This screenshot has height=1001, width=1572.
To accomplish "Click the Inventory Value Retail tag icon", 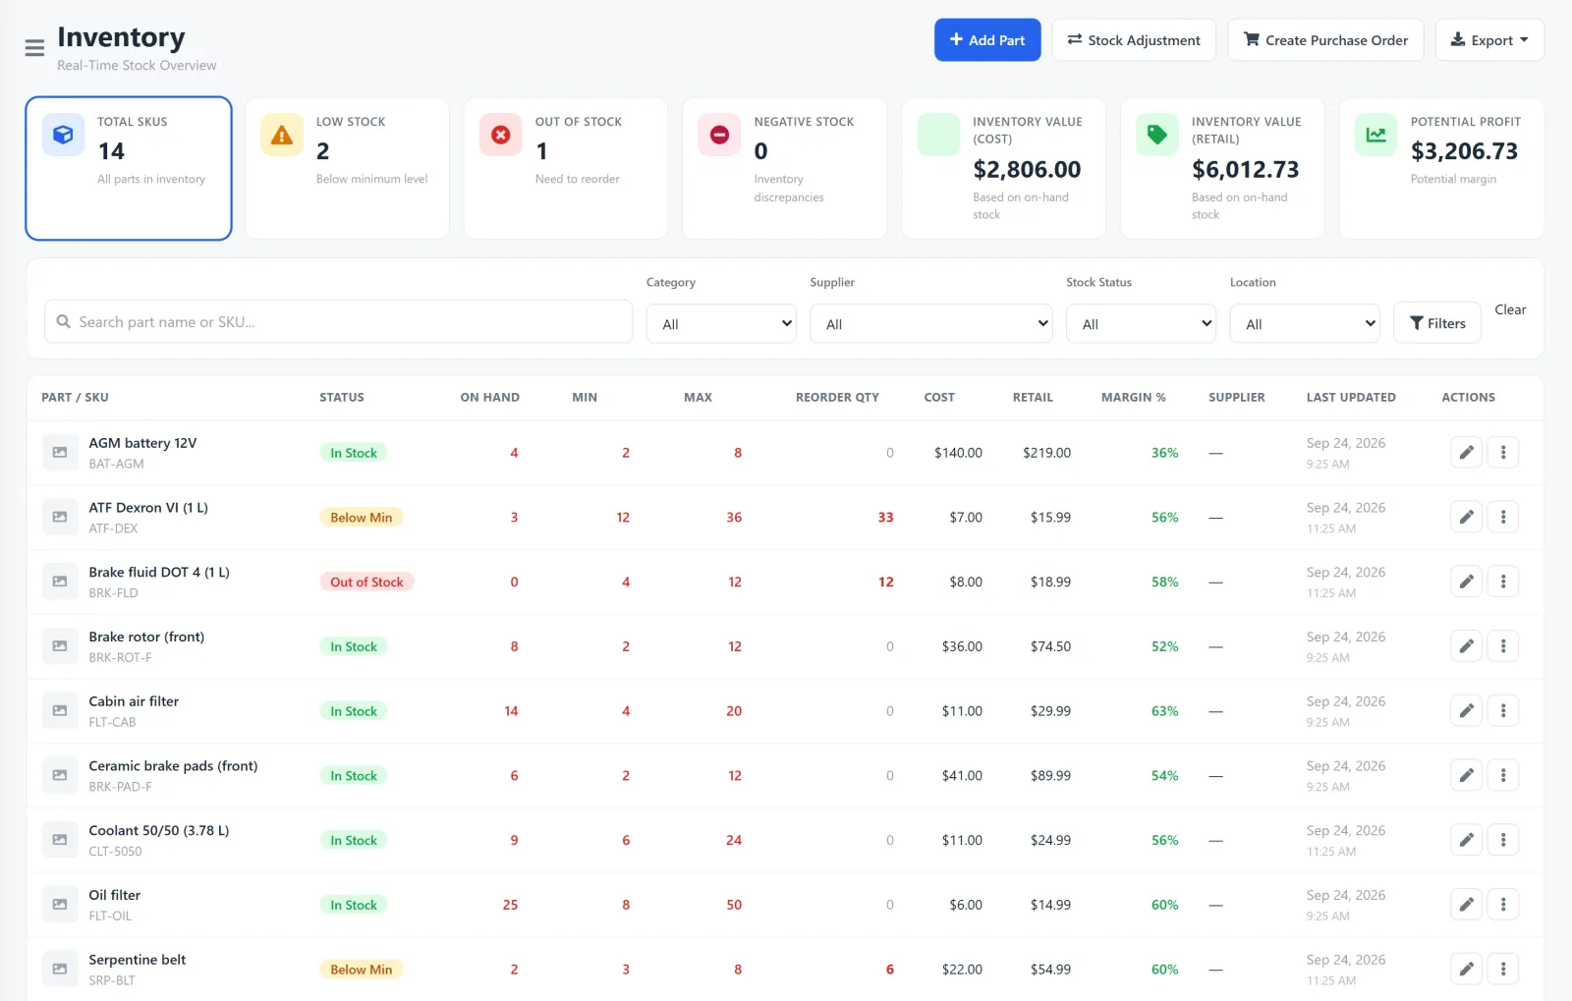I will pyautogui.click(x=1157, y=135).
